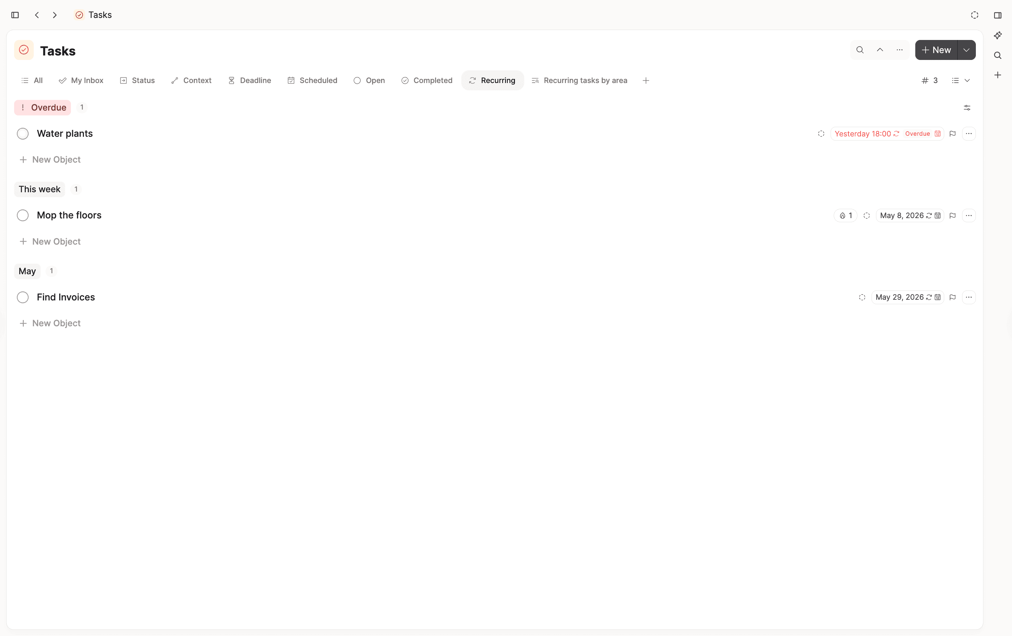Open the Deadline view tab
Screen dimensions: 1012x636
(x=250, y=80)
